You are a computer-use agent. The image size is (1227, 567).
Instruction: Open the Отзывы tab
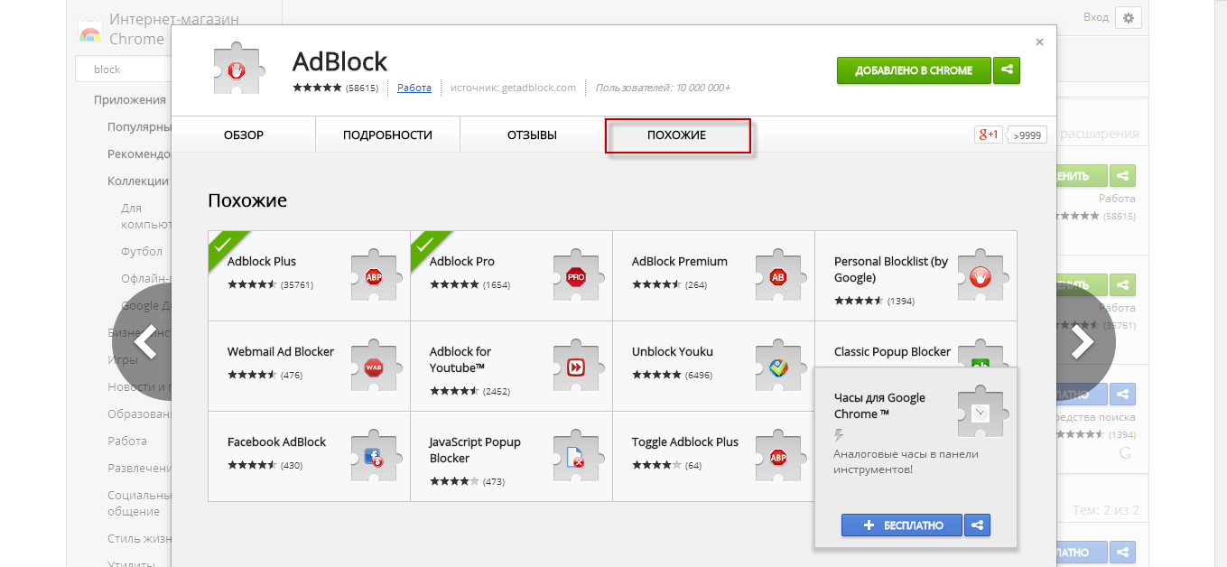pos(532,135)
